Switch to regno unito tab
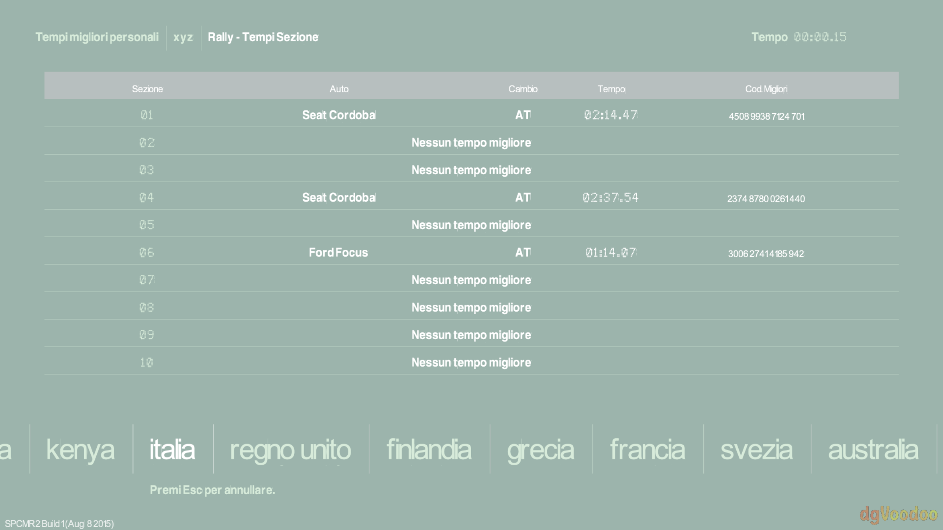Image resolution: width=943 pixels, height=530 pixels. coord(290,450)
